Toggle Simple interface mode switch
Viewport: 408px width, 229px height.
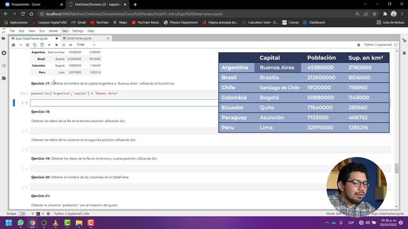(x=21, y=214)
